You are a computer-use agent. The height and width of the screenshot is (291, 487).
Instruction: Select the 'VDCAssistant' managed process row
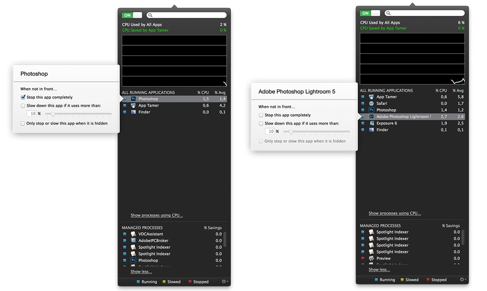[x=172, y=234]
